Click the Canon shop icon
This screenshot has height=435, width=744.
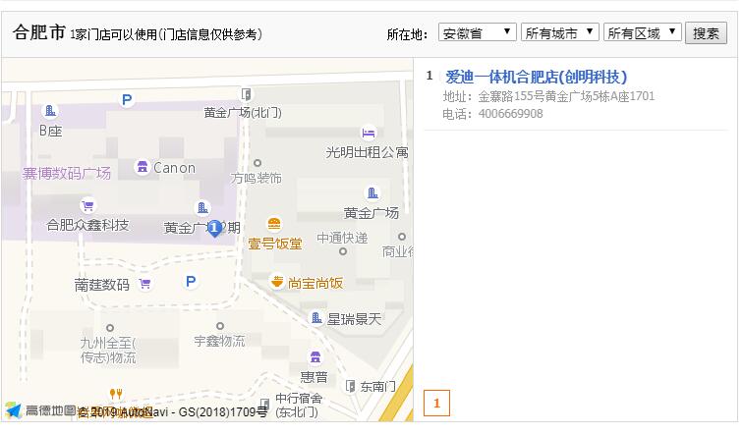click(142, 167)
